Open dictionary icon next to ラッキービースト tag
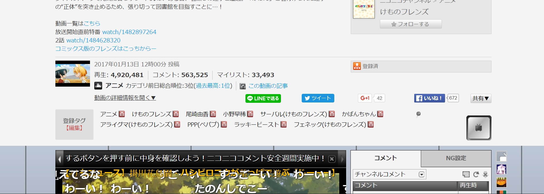544x194 pixels. pos(284,124)
